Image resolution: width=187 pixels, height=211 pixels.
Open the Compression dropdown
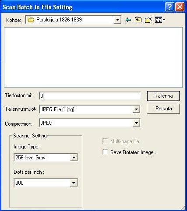[x=136, y=123]
